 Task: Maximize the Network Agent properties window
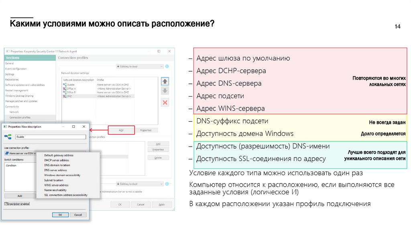pos(159,51)
